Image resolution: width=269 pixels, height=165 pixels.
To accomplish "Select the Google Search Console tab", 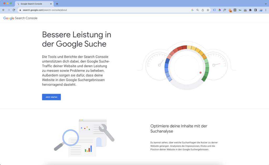I will [34, 4].
